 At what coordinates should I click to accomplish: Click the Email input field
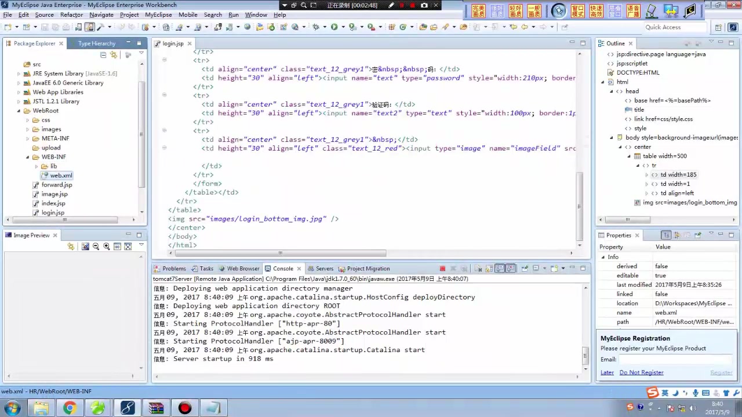(676, 360)
